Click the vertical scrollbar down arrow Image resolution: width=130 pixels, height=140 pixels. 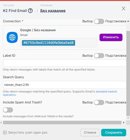(x=128, y=118)
